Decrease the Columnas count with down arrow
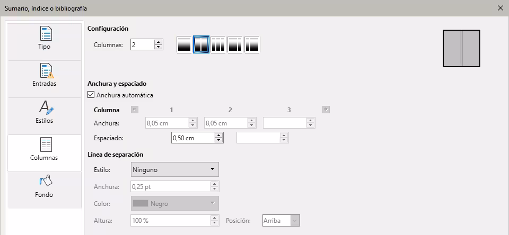 [x=157, y=48]
